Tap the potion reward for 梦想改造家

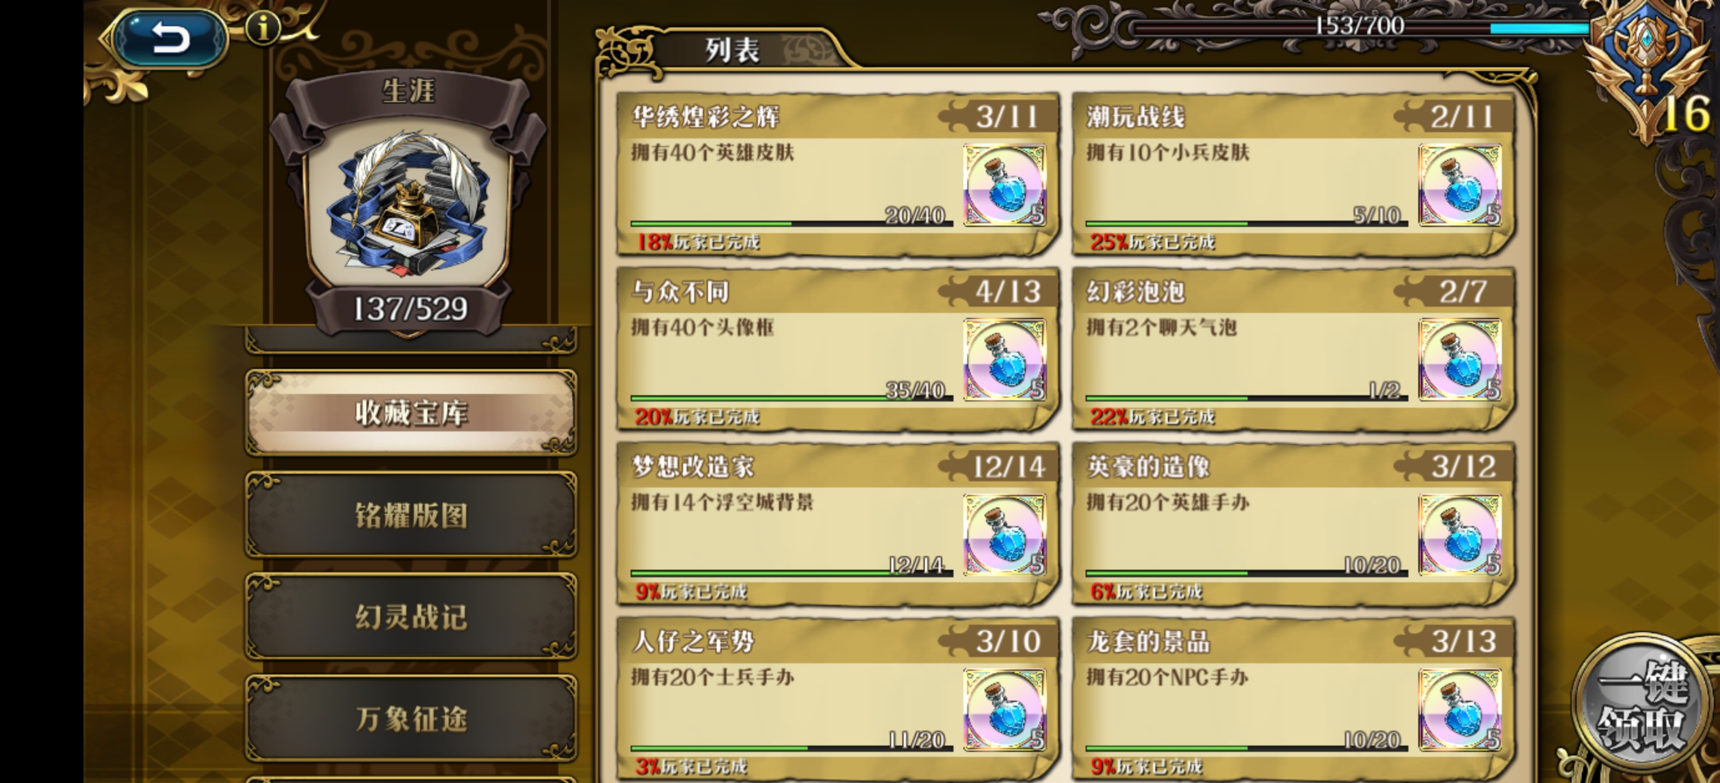(1004, 535)
